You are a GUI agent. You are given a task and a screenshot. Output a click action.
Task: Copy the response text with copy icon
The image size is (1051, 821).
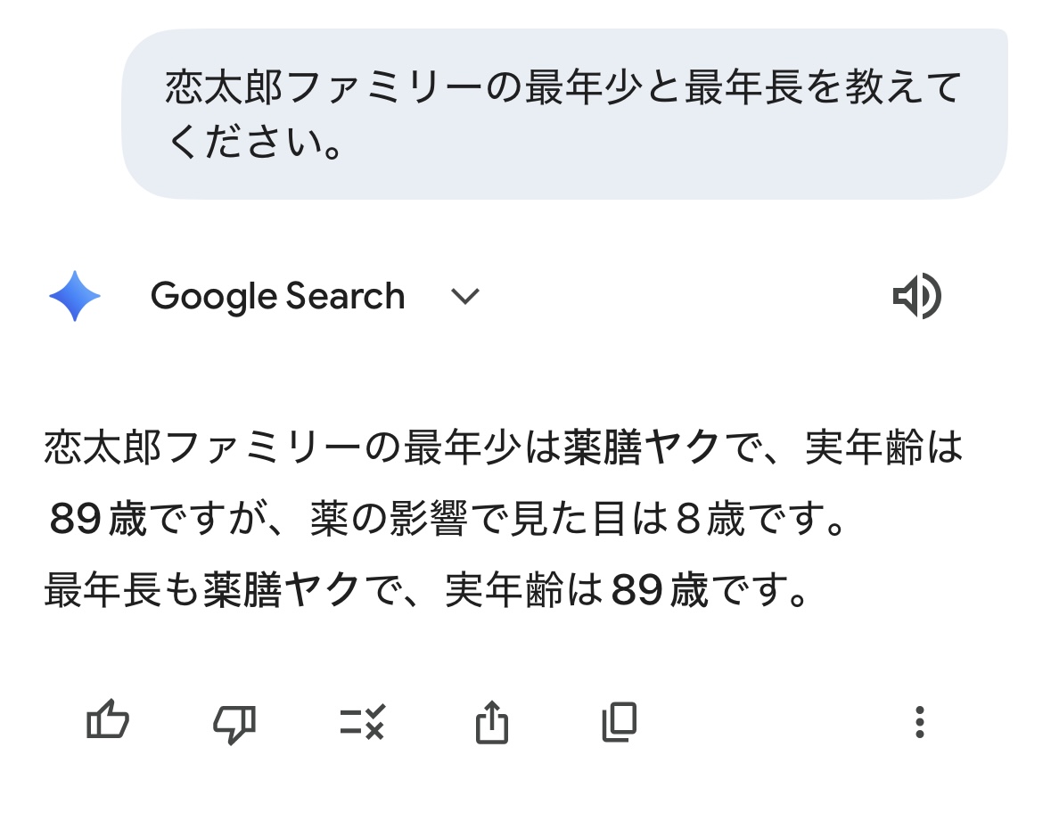pos(620,722)
